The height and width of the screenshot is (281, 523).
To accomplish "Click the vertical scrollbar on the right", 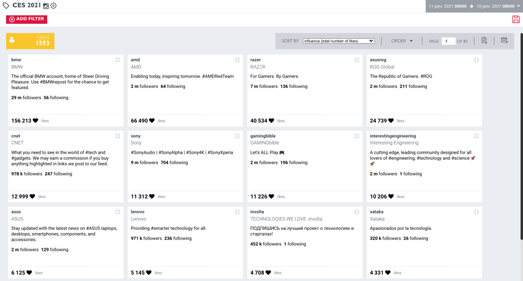I will 521,136.
